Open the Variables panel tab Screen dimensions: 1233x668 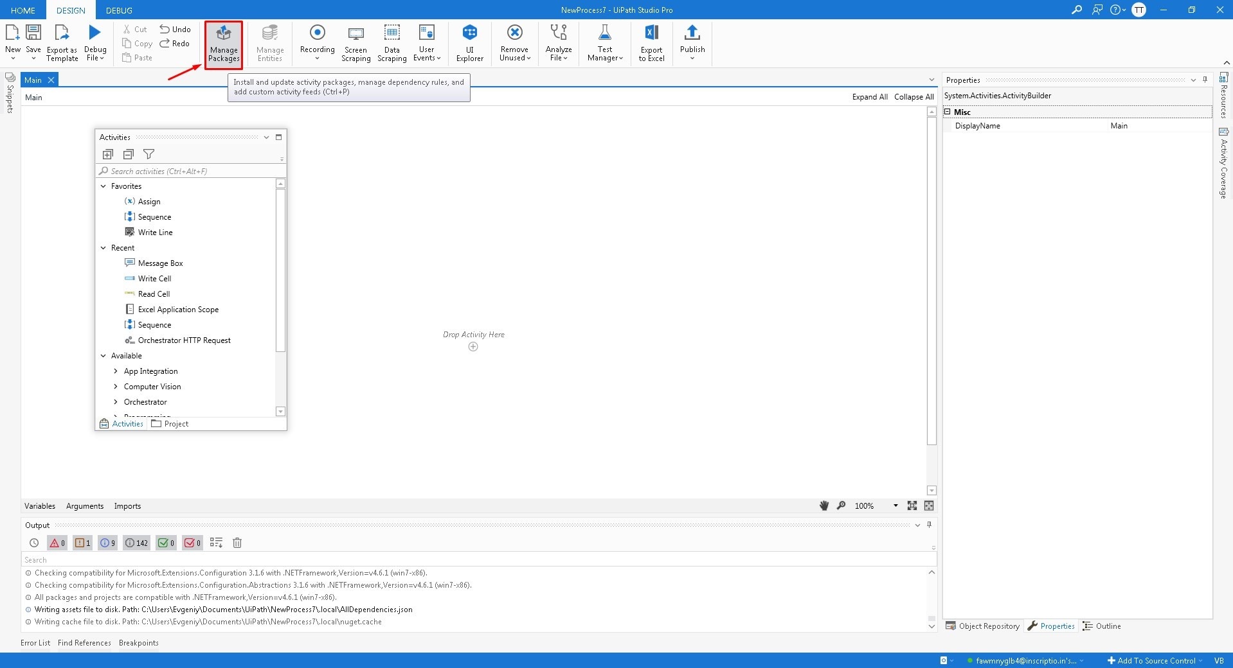pos(40,506)
